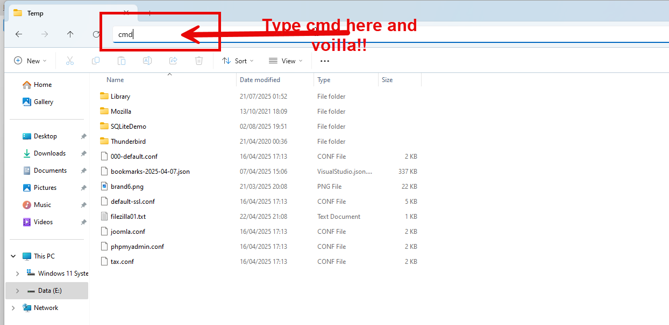Click the Mozilla folder icon
Image resolution: width=669 pixels, height=325 pixels.
click(x=104, y=112)
